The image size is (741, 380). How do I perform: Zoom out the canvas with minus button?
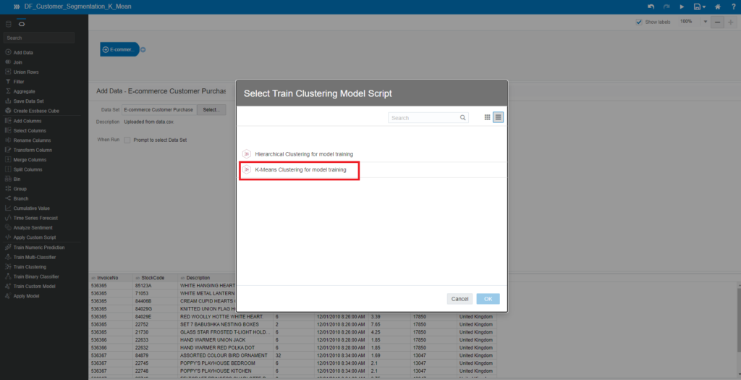pyautogui.click(x=717, y=22)
